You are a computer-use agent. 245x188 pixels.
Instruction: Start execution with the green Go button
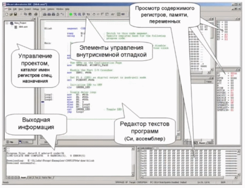[x=71, y=14]
